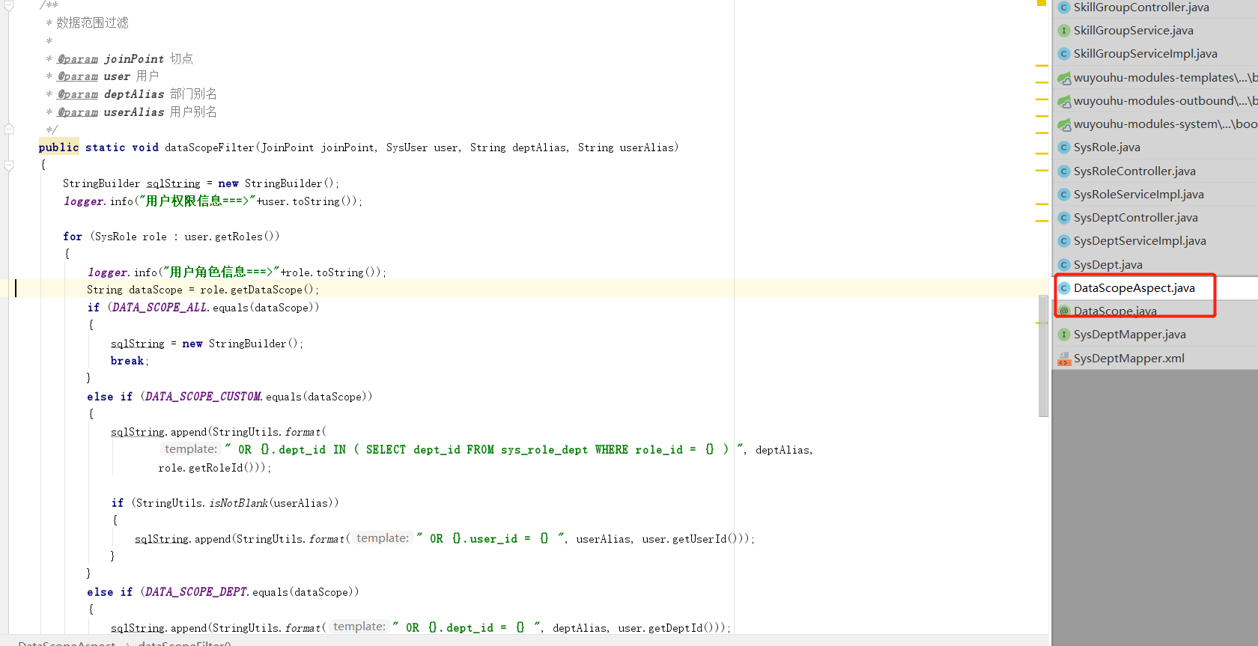Click the DATA_SCOPE_CUSTOM constant in the else-if
Image resolution: width=1258 pixels, height=646 pixels.
pos(203,397)
